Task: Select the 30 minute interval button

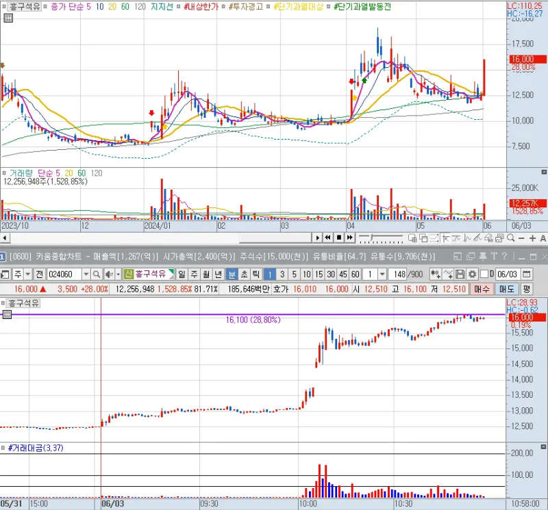Action: (x=331, y=275)
